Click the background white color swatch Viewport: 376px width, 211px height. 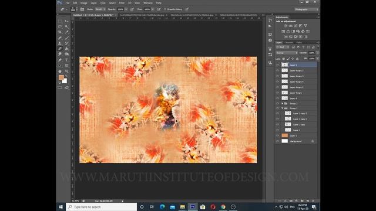pos(65,81)
